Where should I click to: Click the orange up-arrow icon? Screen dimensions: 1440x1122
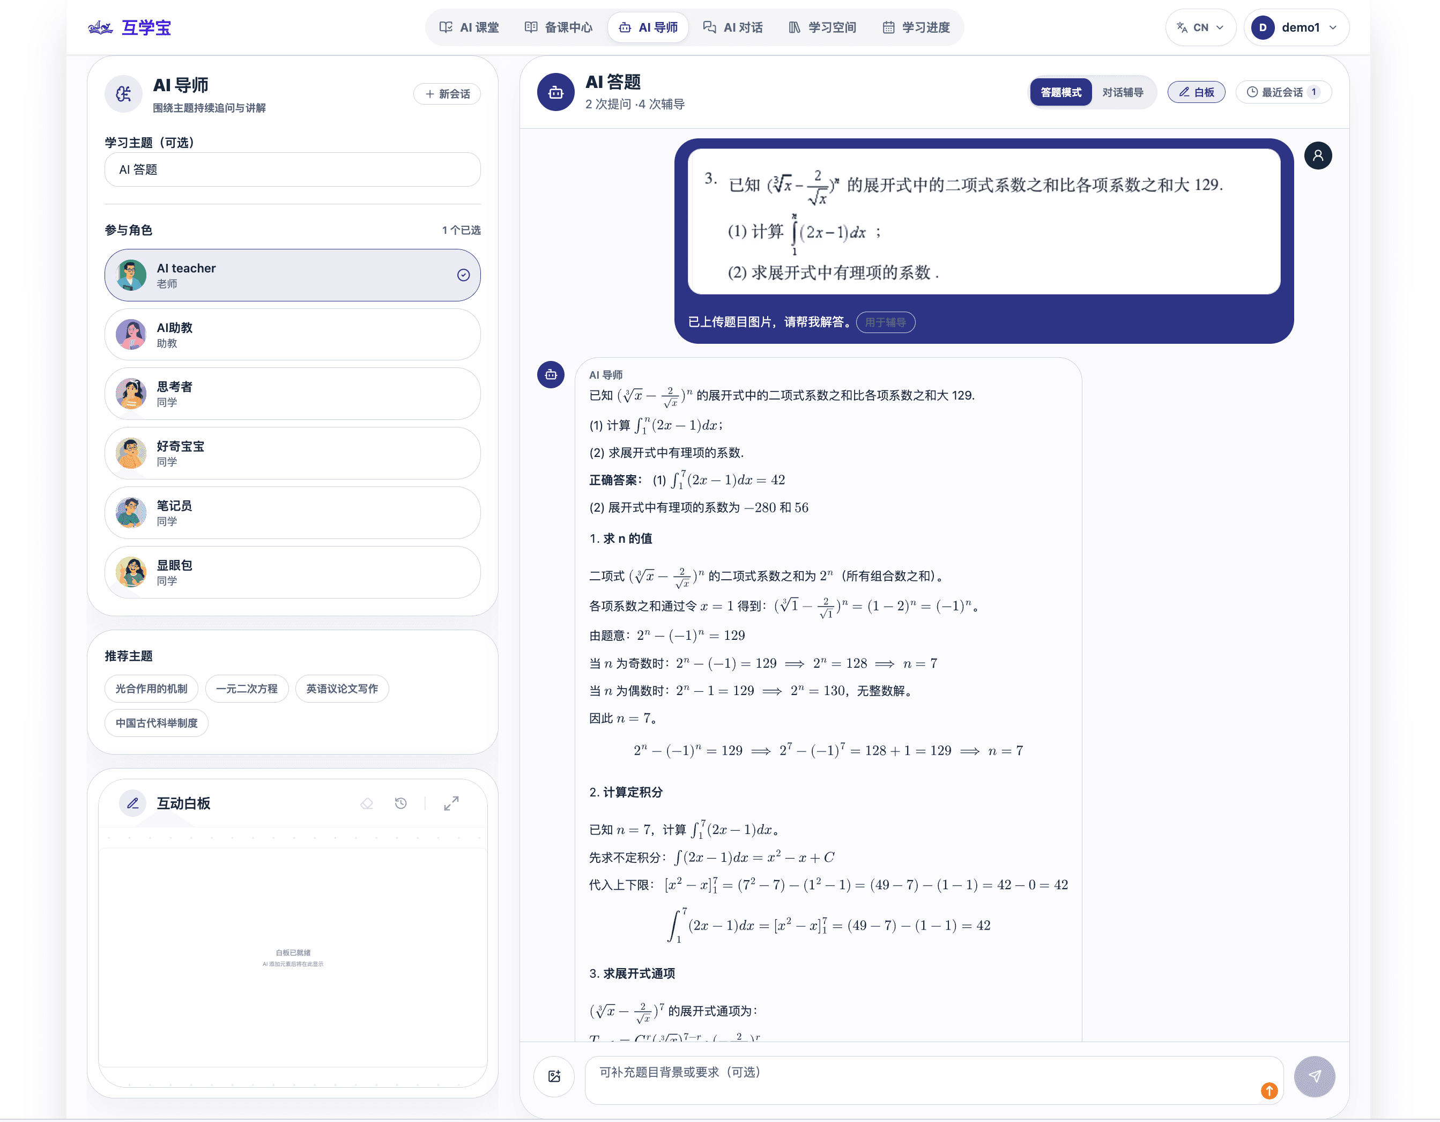click(x=1269, y=1091)
